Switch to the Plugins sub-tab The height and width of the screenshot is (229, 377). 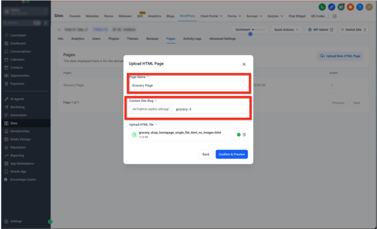click(x=114, y=39)
